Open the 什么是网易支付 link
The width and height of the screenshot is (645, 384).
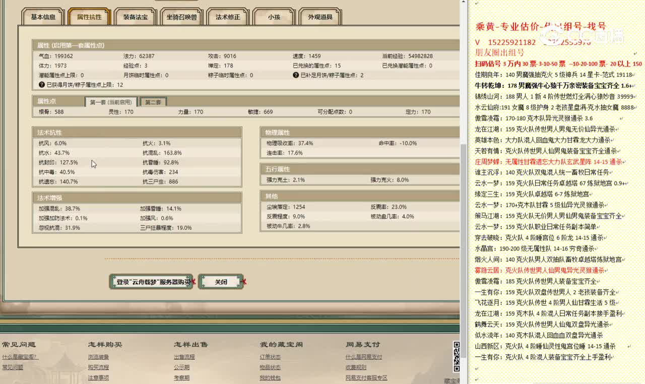coord(363,357)
